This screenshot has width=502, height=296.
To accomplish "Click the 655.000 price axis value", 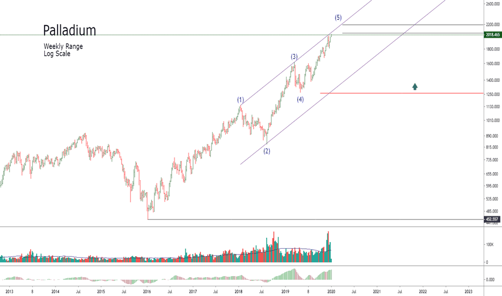I will 493,174.
